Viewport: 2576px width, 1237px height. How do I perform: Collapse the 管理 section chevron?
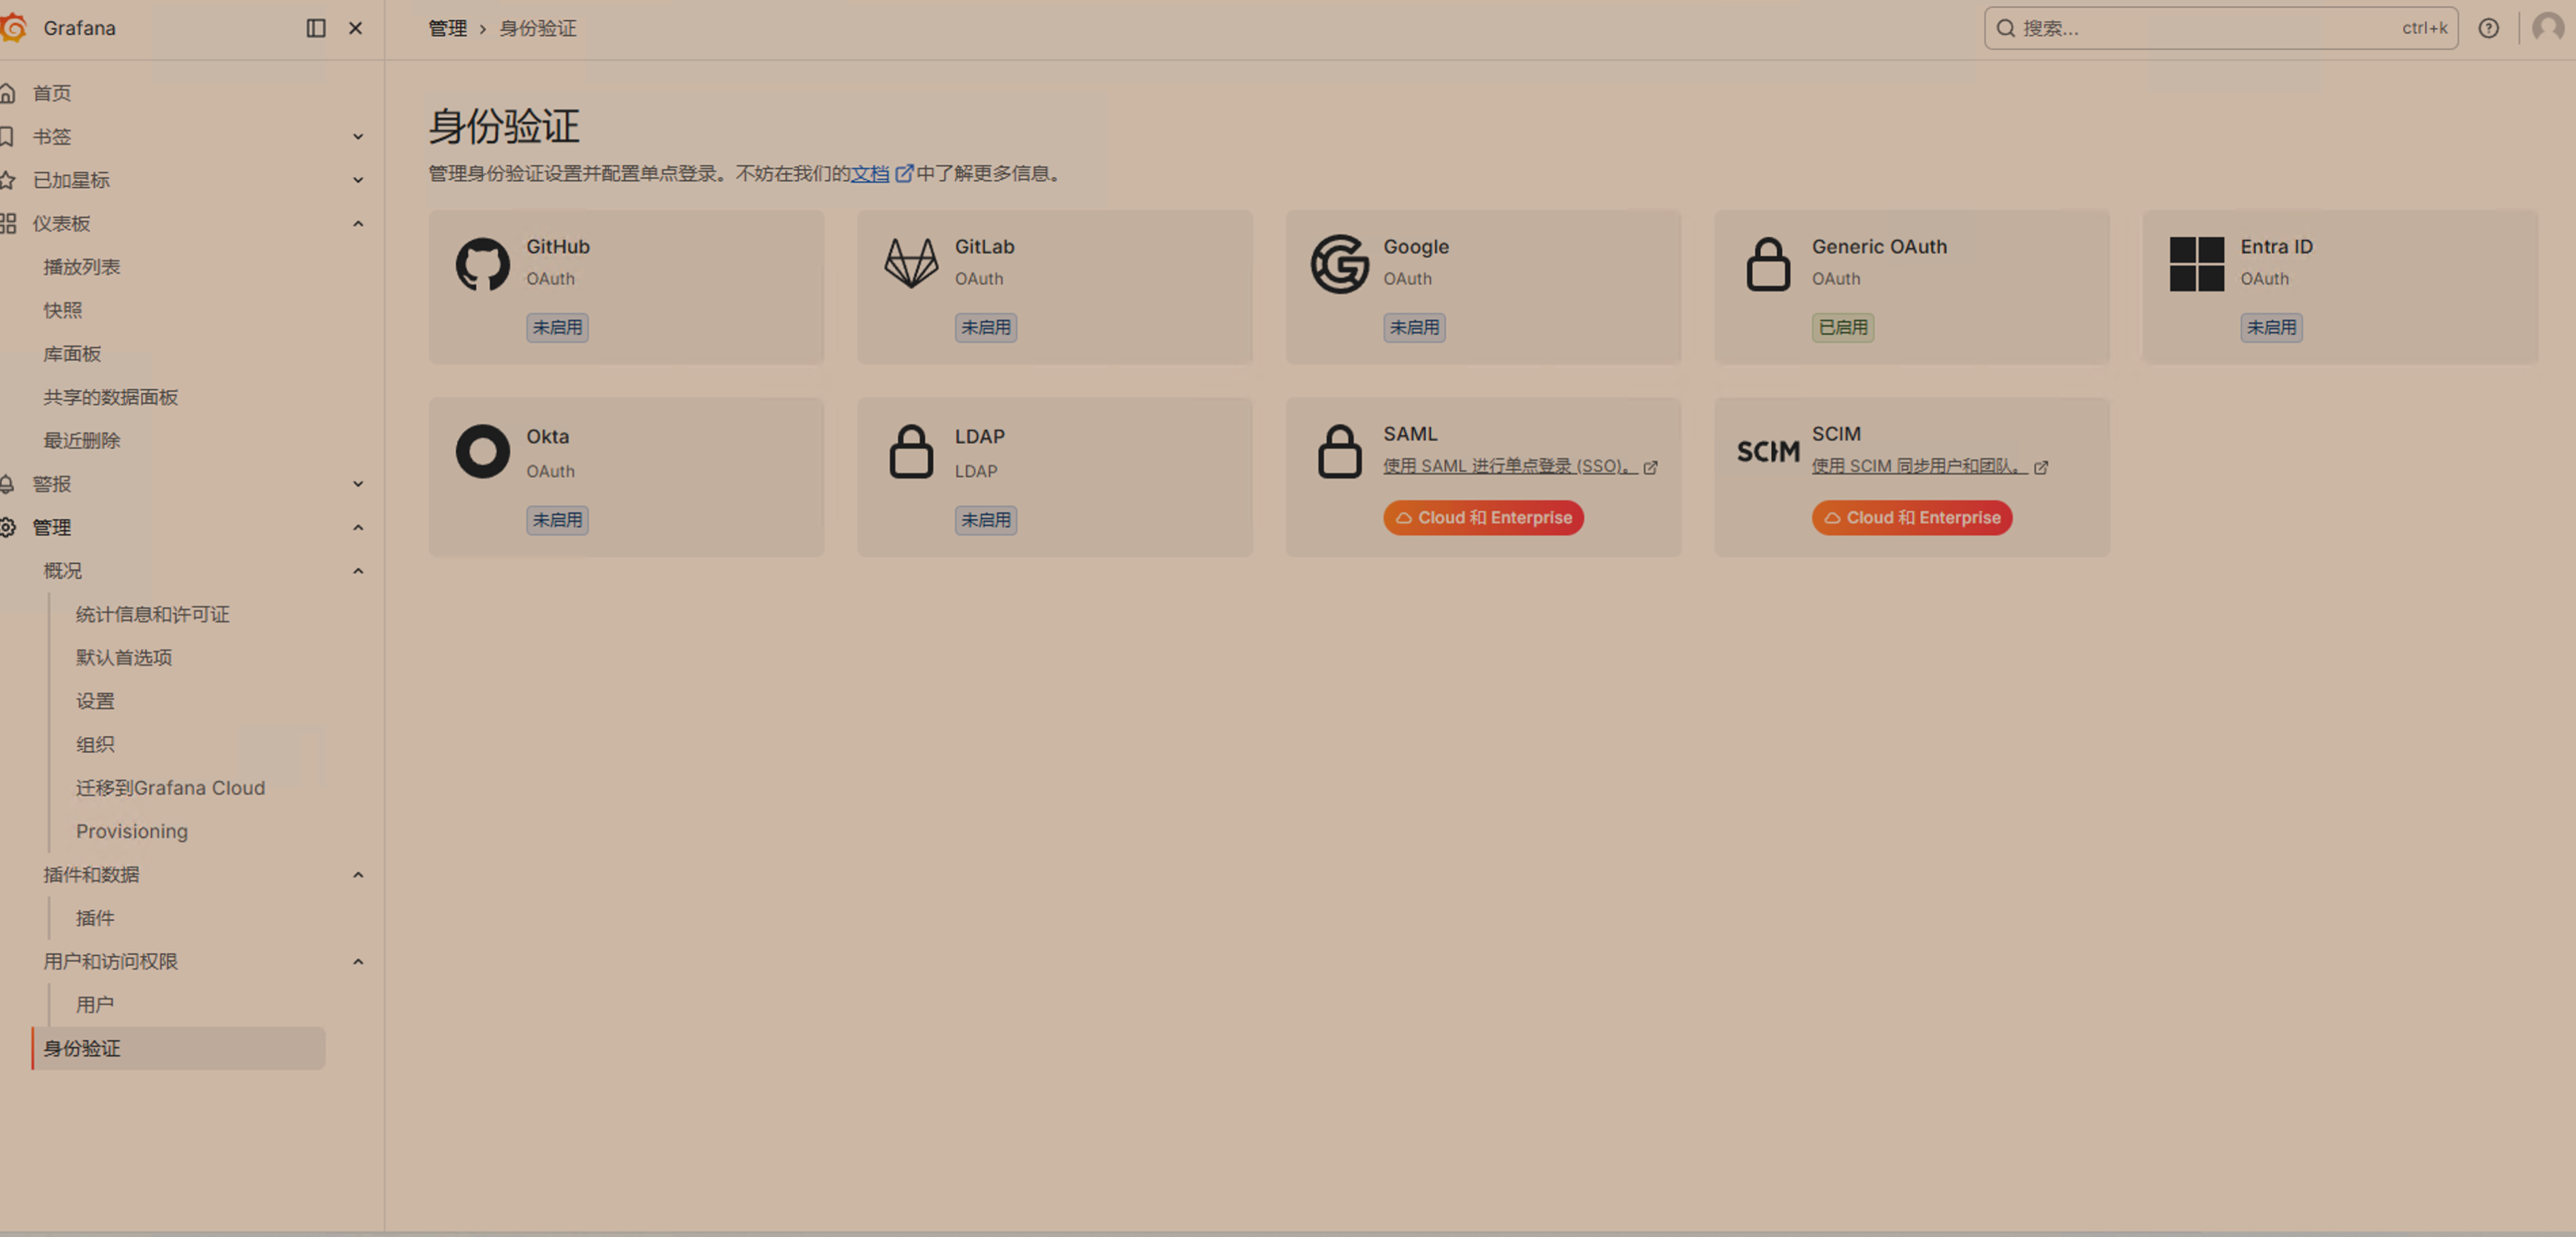point(358,527)
